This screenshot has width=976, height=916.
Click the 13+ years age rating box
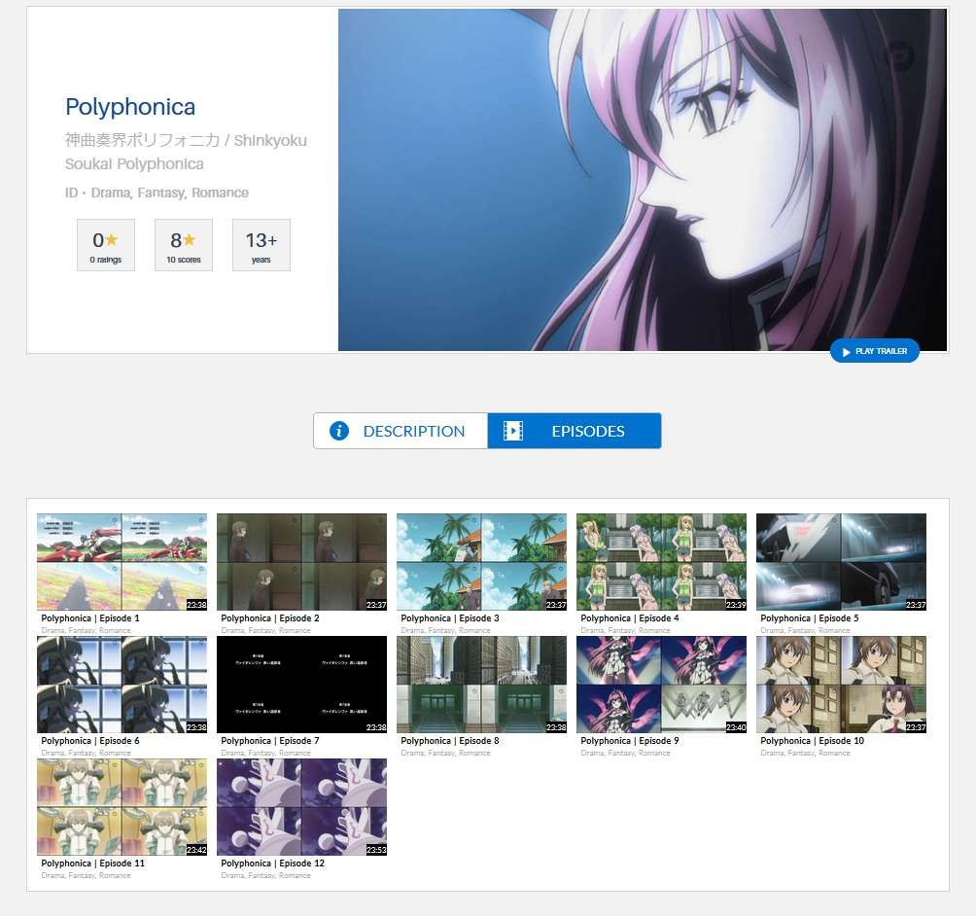tap(261, 245)
